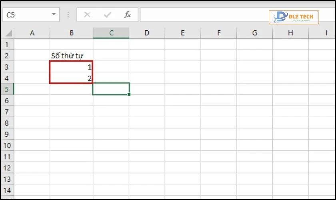Select column F header

219,33
